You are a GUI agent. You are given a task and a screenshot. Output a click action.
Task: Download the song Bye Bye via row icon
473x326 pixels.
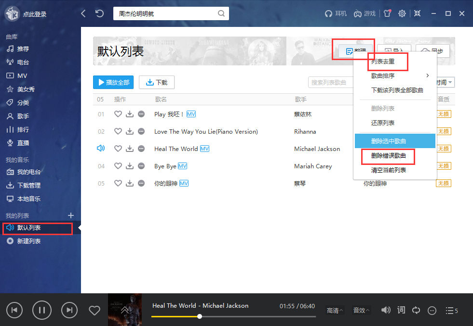(x=129, y=166)
